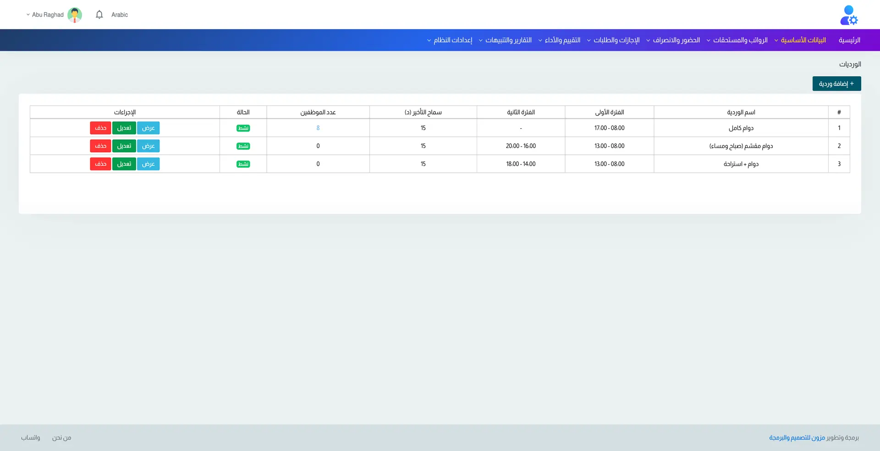Screen dimensions: 880x451
Task: Go to الرئيسية home menu item
Action: (849, 40)
